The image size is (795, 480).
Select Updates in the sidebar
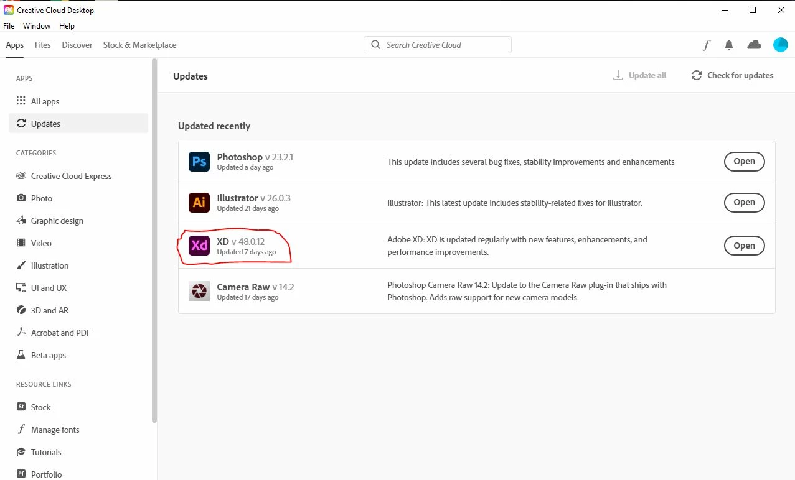[78, 124]
